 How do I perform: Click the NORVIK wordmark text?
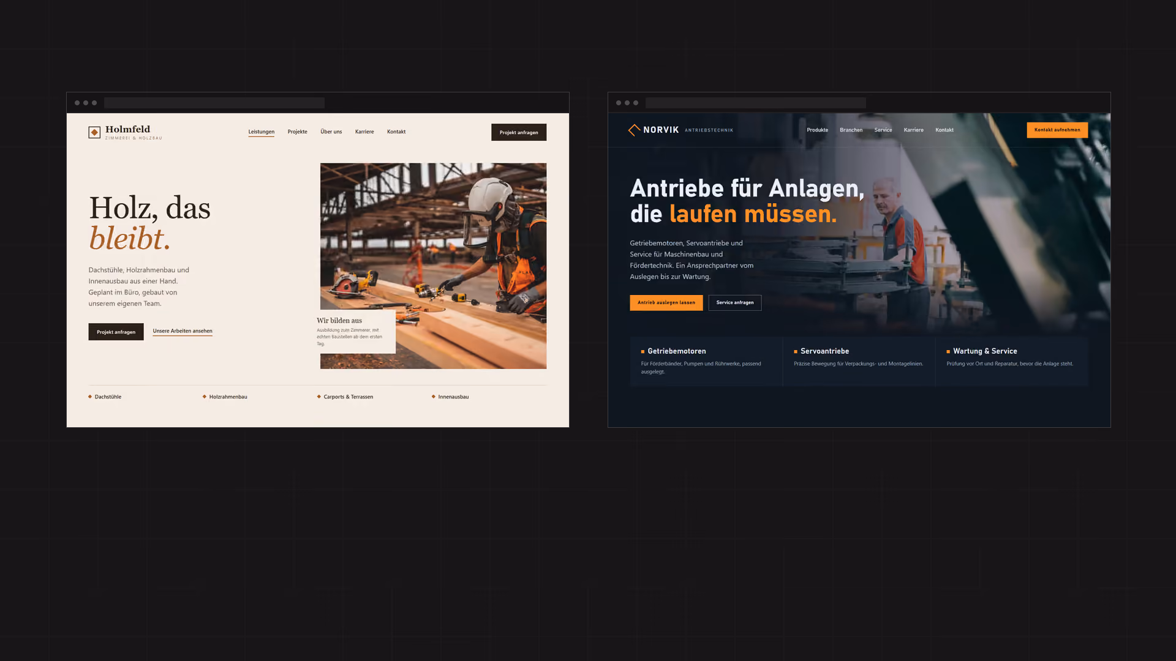click(x=661, y=130)
